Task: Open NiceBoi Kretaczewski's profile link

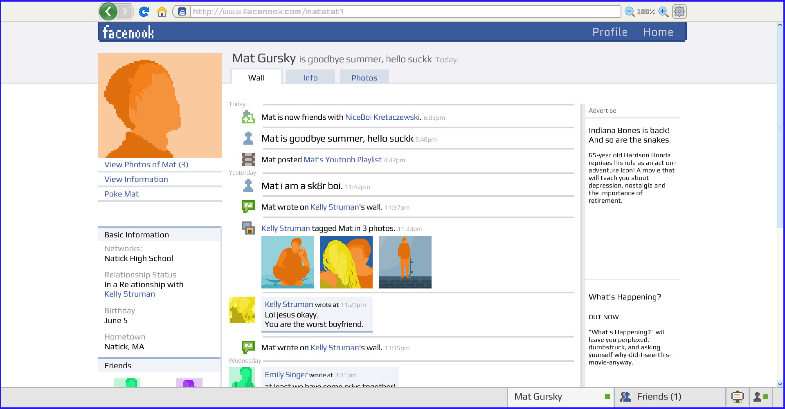Action: click(382, 117)
